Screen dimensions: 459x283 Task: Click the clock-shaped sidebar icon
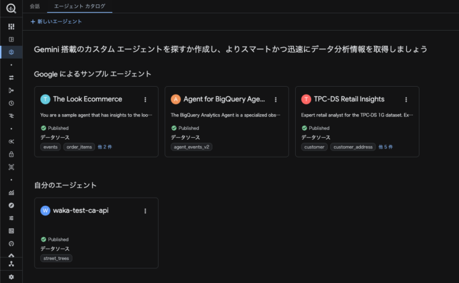click(x=11, y=103)
